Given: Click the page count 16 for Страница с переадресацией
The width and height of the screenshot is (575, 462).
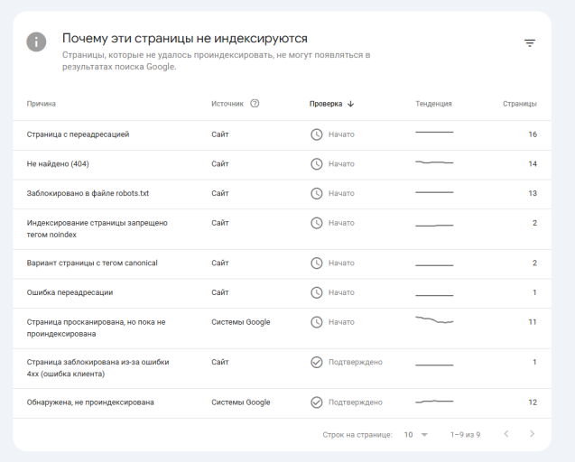Looking at the screenshot, I should 533,134.
